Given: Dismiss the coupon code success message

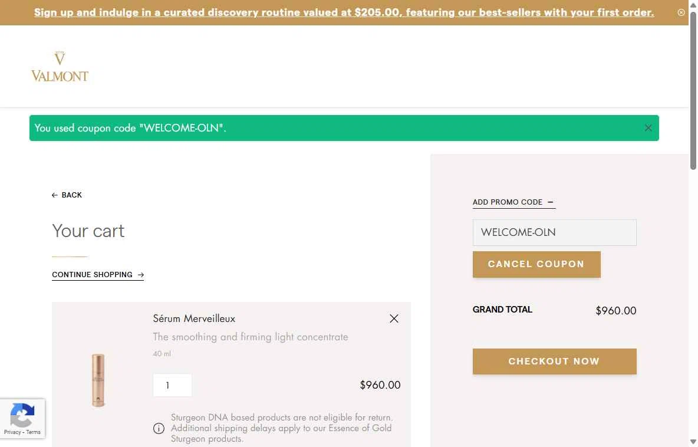Looking at the screenshot, I should [x=648, y=128].
